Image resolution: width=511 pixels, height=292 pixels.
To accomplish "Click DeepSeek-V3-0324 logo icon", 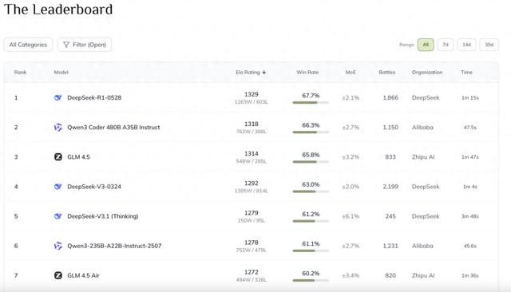I will (58, 187).
